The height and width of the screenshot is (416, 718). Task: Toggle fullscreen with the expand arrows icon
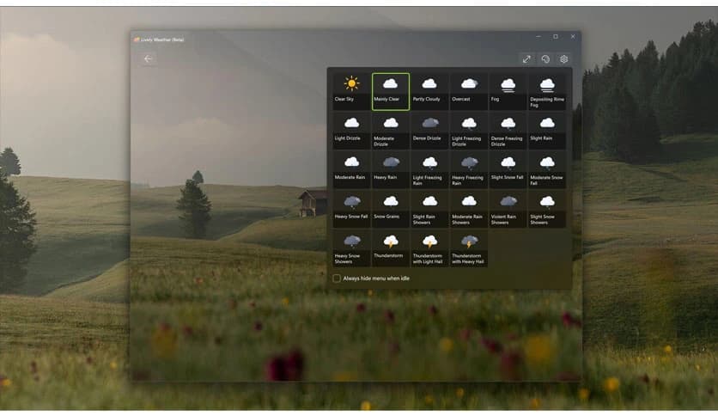[526, 59]
